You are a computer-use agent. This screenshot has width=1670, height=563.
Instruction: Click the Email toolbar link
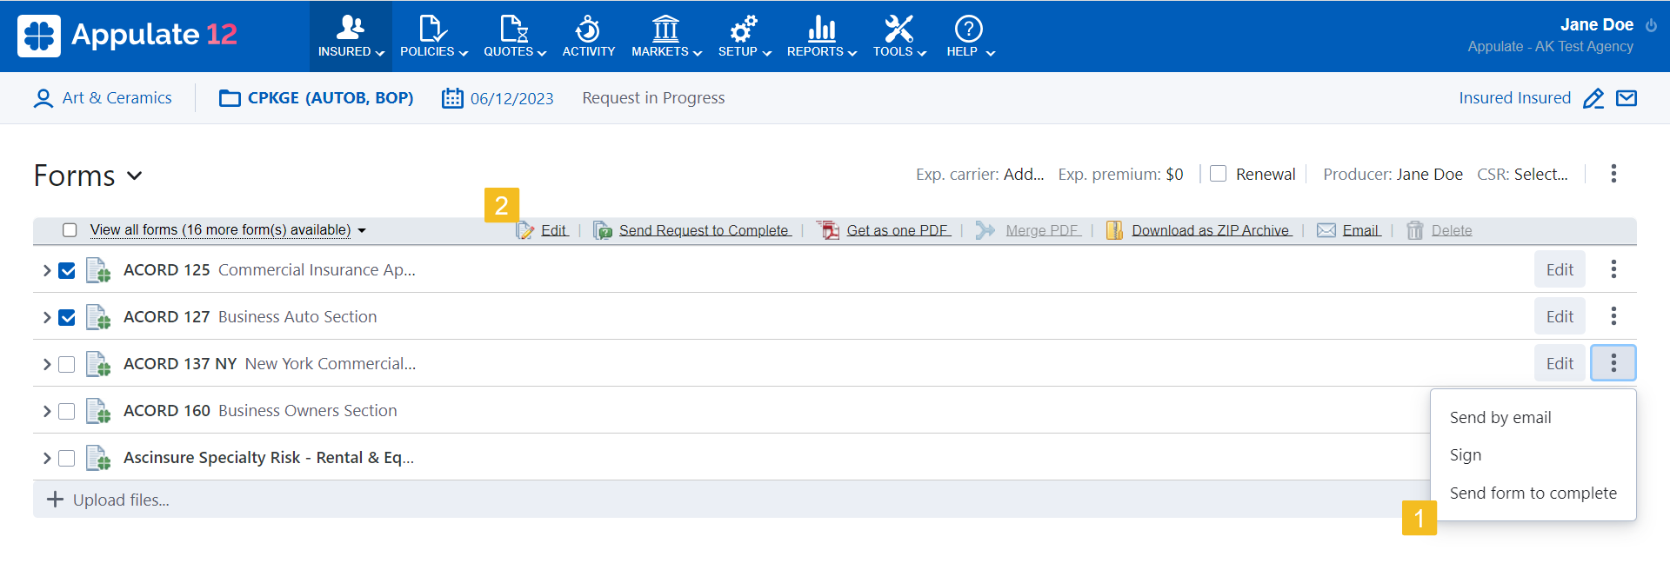click(x=1361, y=230)
